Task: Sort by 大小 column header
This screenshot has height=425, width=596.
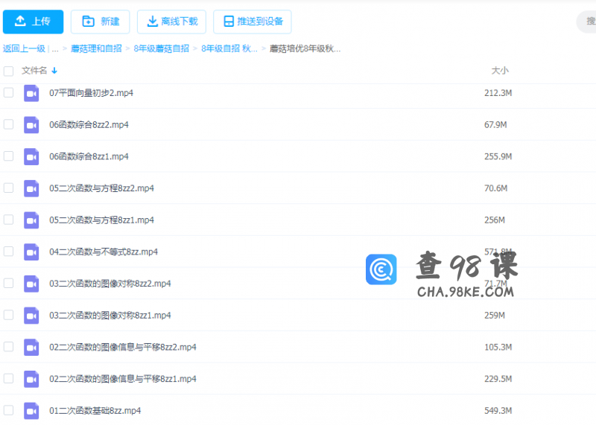Action: point(500,70)
